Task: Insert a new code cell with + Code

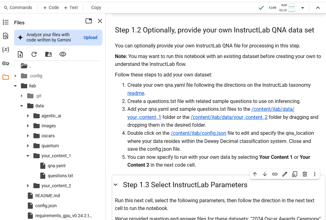Action: click(50, 7)
